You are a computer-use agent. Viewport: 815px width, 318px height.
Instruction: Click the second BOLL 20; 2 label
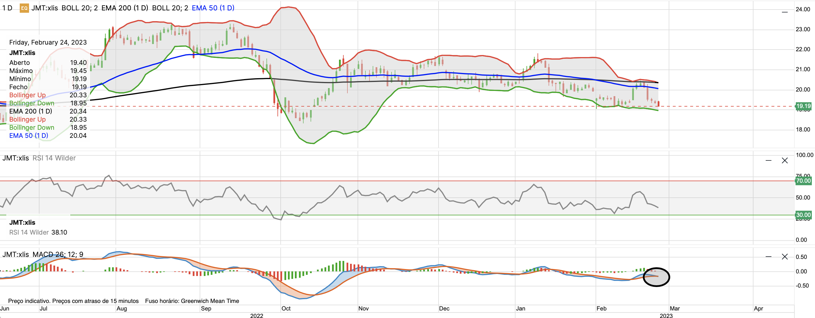[170, 8]
